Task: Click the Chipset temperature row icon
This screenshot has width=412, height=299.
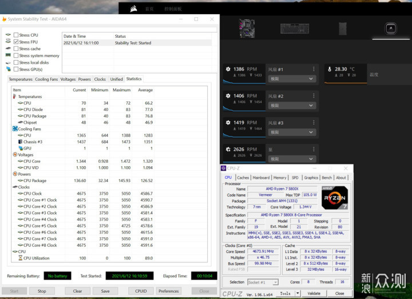Action: click(x=20, y=122)
